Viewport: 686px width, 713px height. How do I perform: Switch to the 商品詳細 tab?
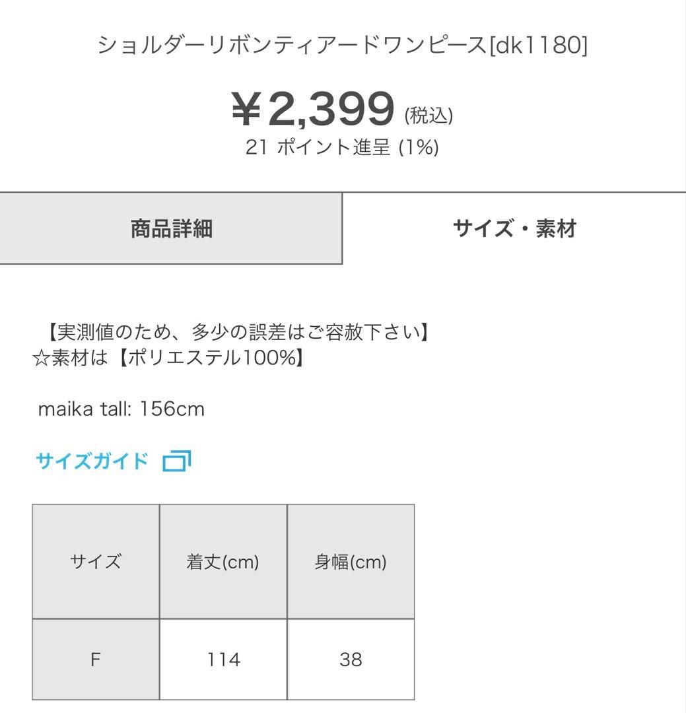coord(171,228)
